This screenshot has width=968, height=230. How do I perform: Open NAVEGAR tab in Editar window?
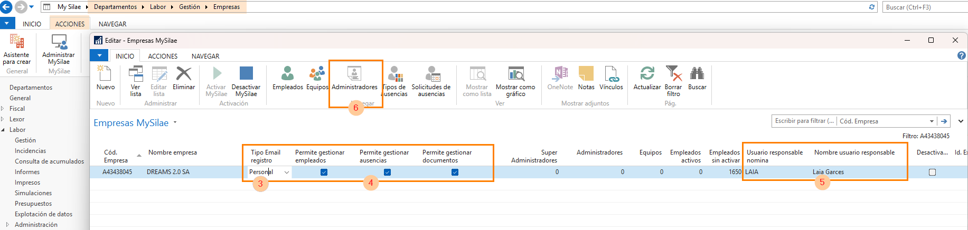click(205, 56)
